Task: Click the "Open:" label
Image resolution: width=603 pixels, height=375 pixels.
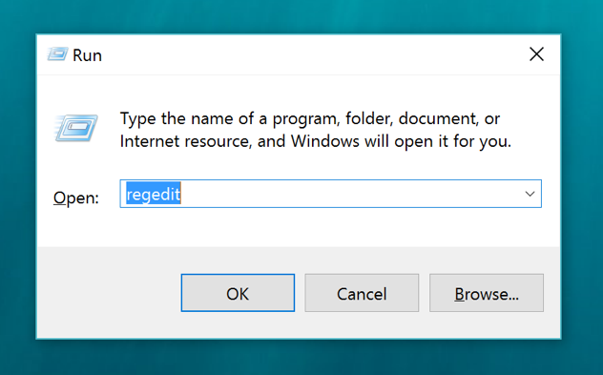Action: pos(75,198)
